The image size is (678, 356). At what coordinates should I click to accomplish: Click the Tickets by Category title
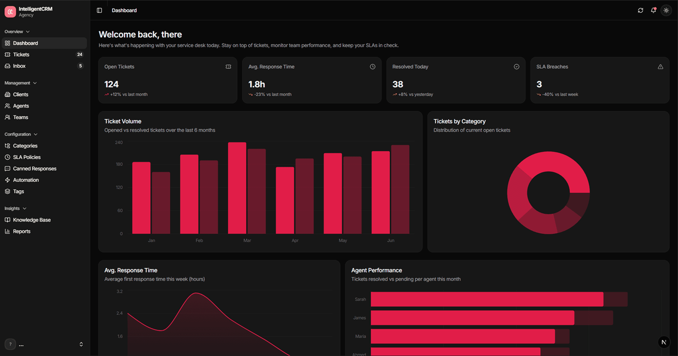point(459,122)
